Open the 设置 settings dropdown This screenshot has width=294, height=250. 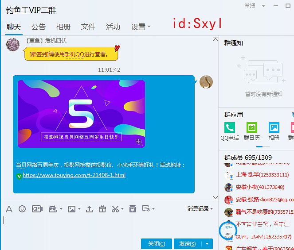coord(141,27)
